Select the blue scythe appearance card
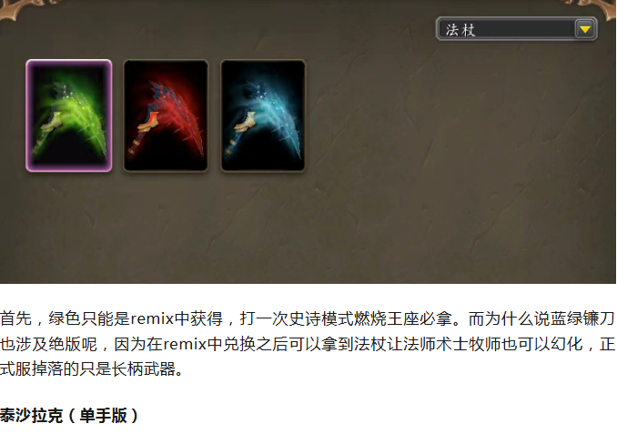The height and width of the screenshot is (434, 617). [x=263, y=116]
